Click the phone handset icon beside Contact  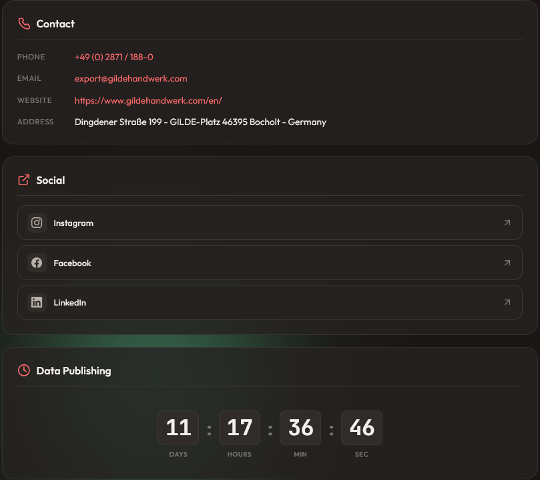click(x=24, y=24)
